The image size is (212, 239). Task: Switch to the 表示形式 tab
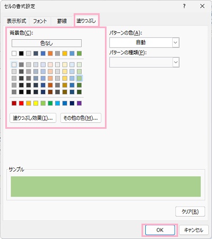tap(16, 21)
